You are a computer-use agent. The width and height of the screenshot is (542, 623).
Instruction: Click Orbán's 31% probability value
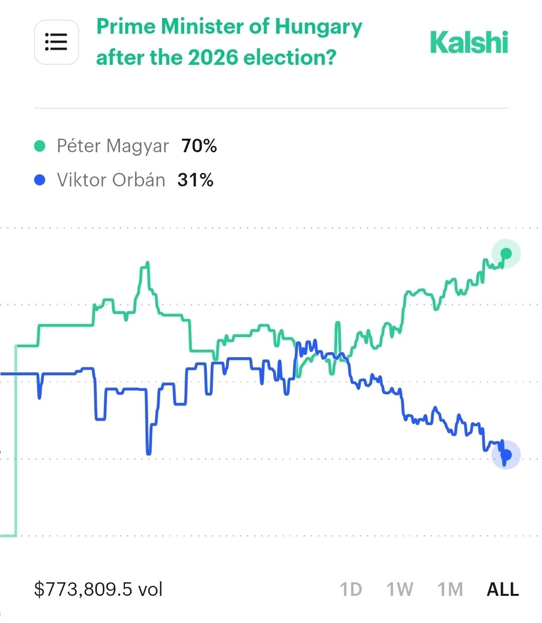coord(195,180)
